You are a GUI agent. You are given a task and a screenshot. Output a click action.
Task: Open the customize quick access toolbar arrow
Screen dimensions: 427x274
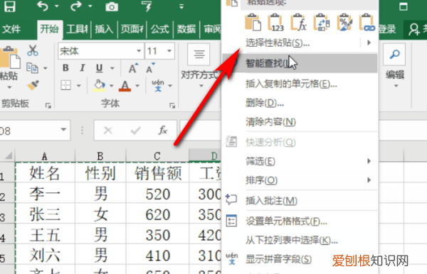click(181, 6)
